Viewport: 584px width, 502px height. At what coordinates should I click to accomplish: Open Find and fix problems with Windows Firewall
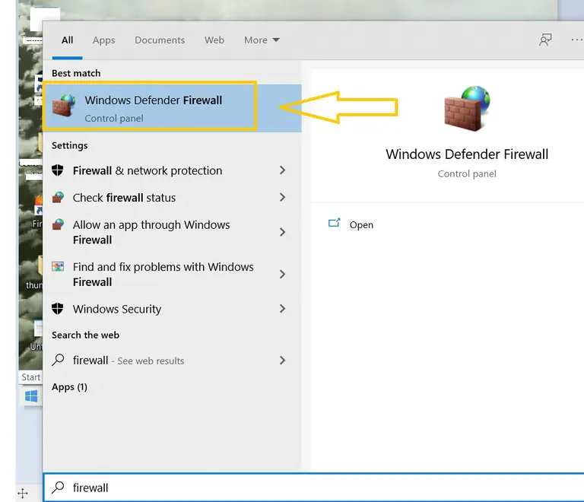172,274
